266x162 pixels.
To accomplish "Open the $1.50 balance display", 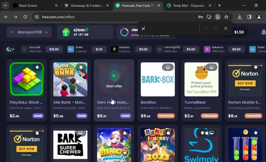I will (239, 32).
